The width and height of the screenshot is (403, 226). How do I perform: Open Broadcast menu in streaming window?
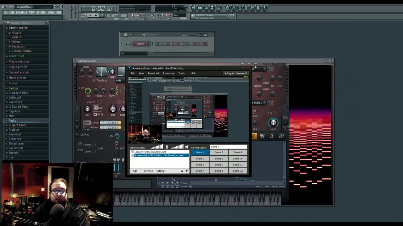point(153,73)
